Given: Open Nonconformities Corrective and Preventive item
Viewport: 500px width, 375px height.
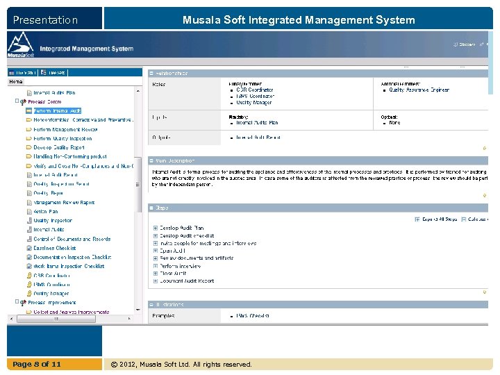Looking at the screenshot, I should [83, 120].
